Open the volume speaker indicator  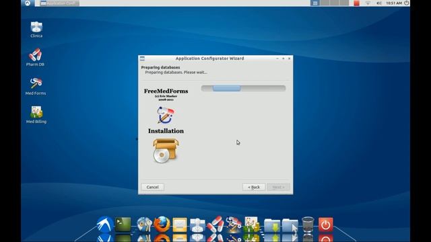pos(378,3)
